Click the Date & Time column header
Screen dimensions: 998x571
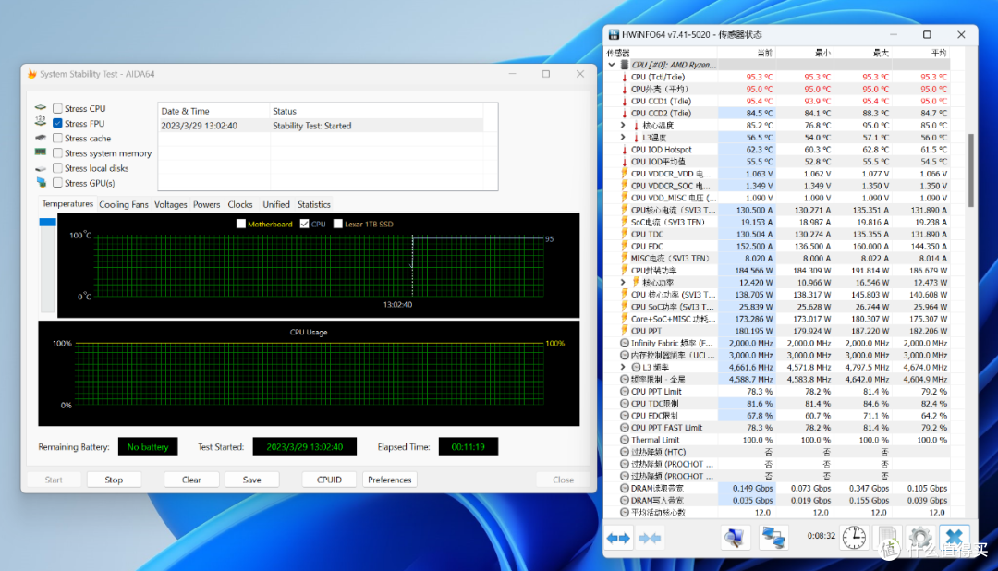pos(213,111)
